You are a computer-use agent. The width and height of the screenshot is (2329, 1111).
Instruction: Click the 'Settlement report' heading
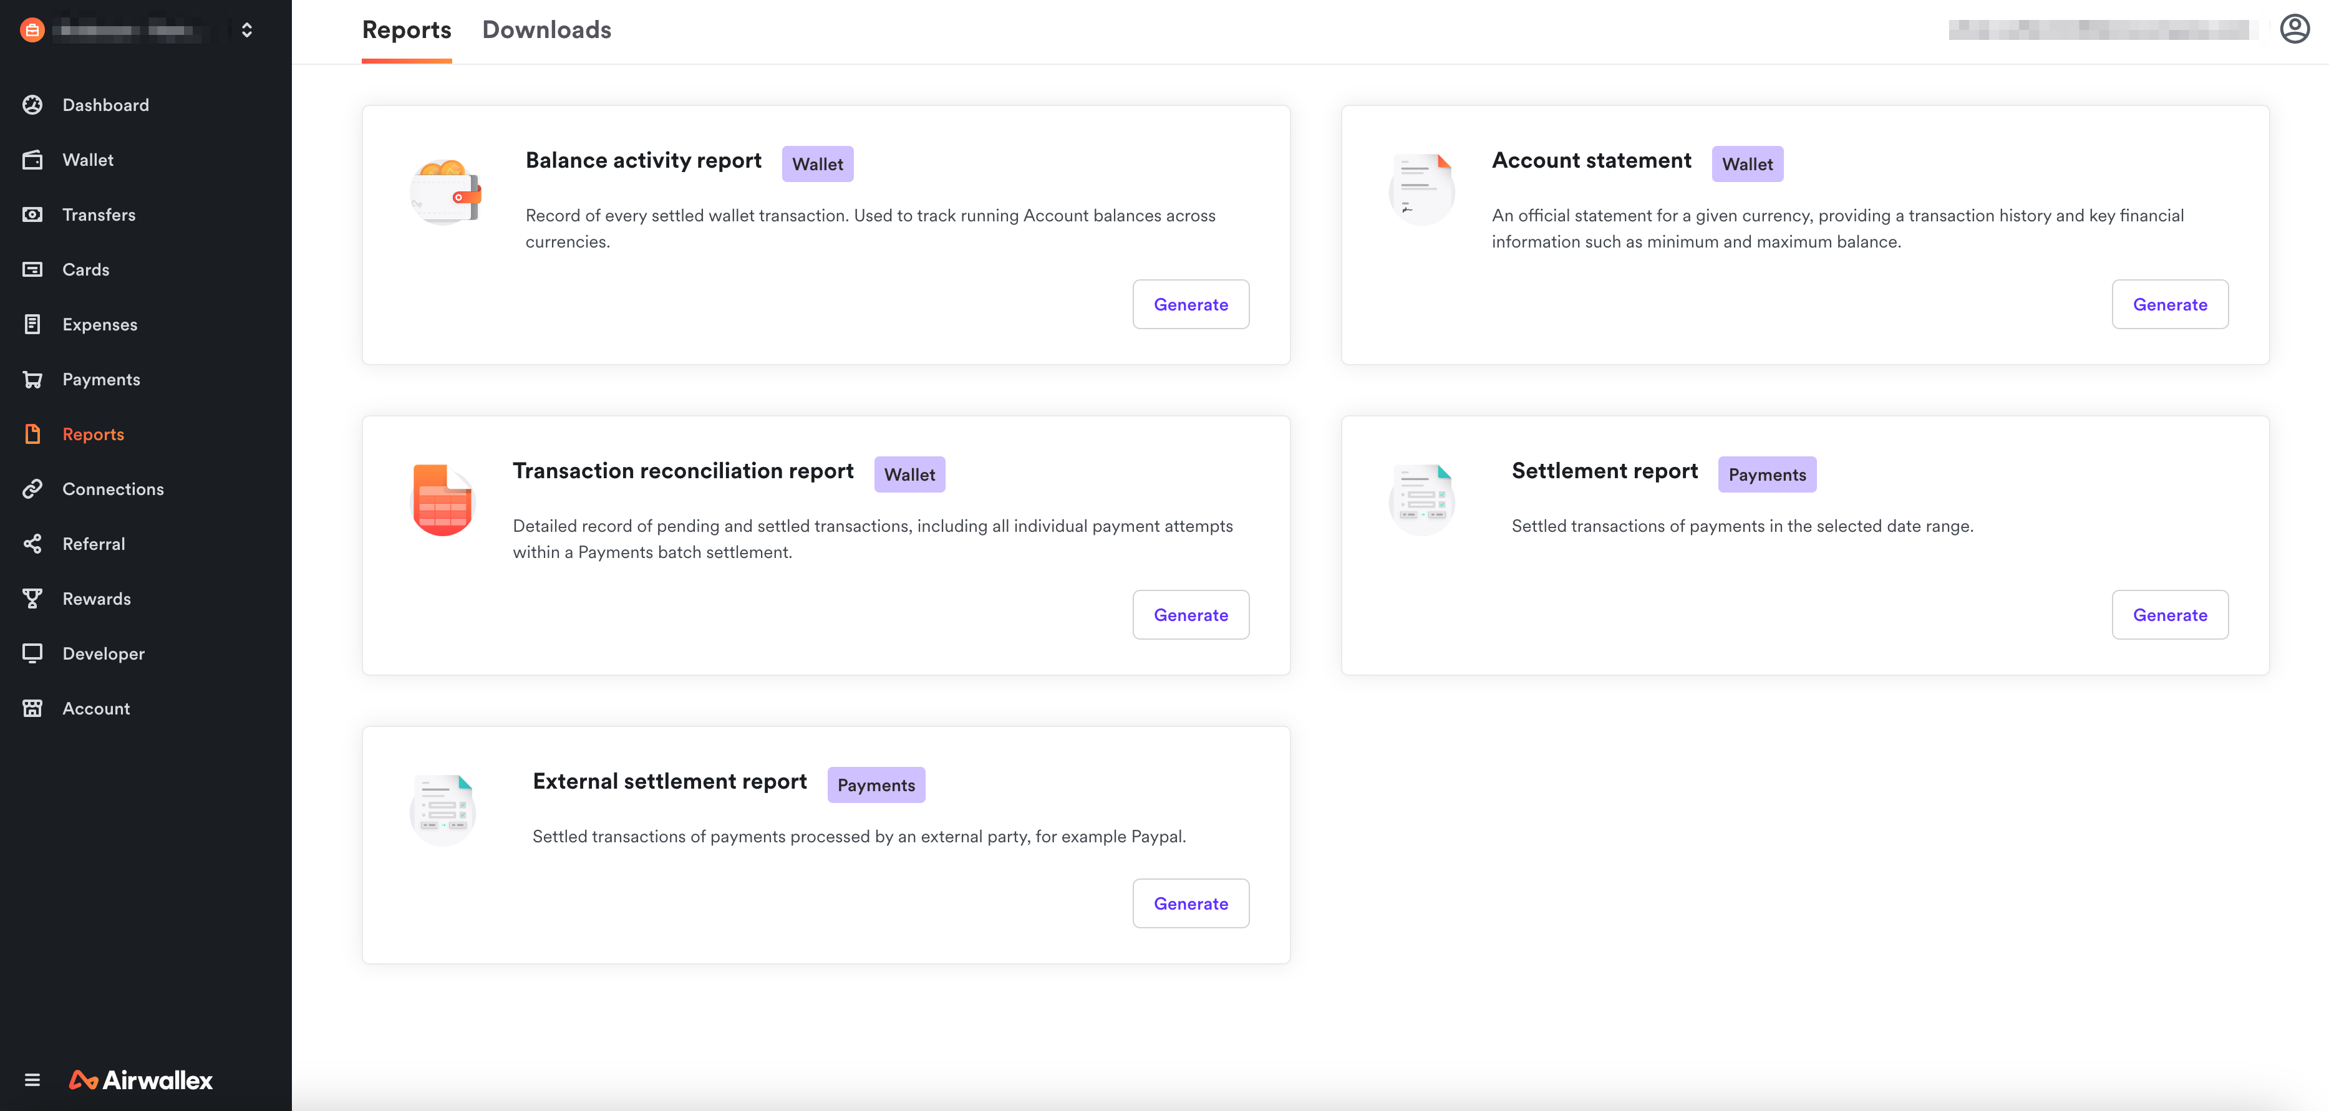click(1605, 471)
